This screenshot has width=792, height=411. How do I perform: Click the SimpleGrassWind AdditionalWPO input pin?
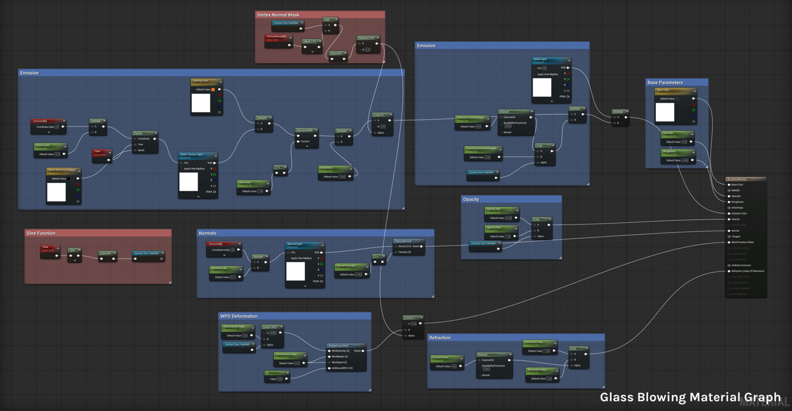coord(329,368)
